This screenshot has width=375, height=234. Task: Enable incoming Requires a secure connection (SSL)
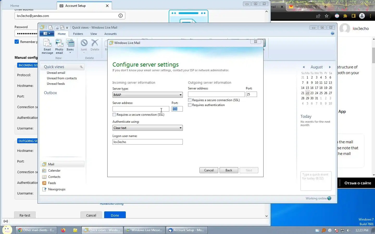click(114, 115)
